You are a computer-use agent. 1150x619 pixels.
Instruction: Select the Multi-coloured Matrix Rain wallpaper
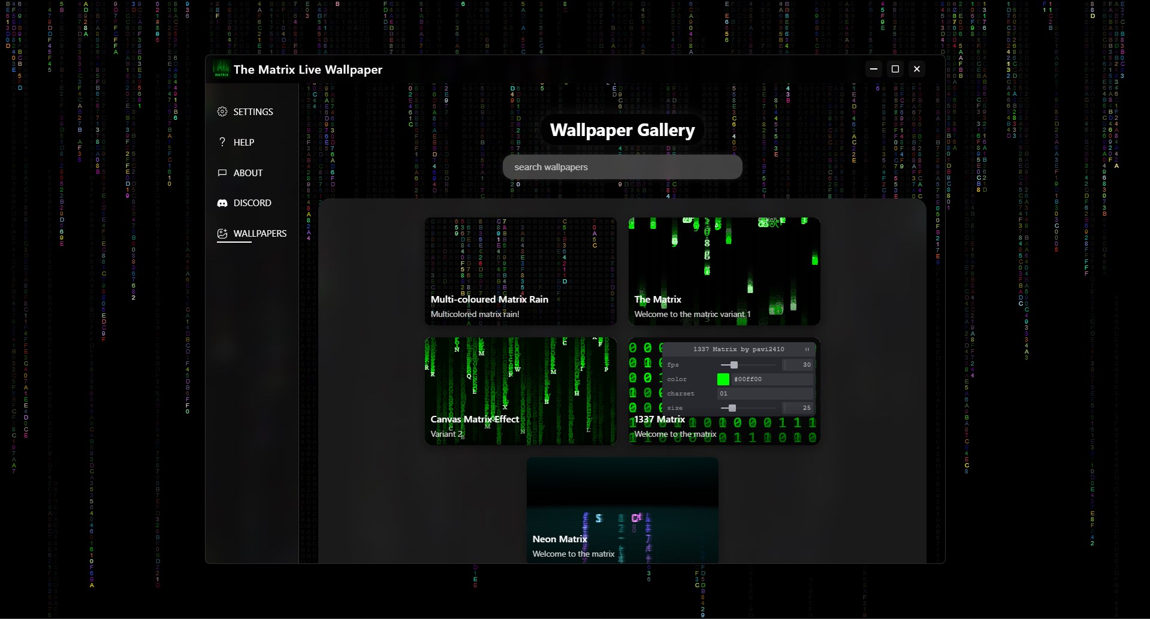point(520,271)
